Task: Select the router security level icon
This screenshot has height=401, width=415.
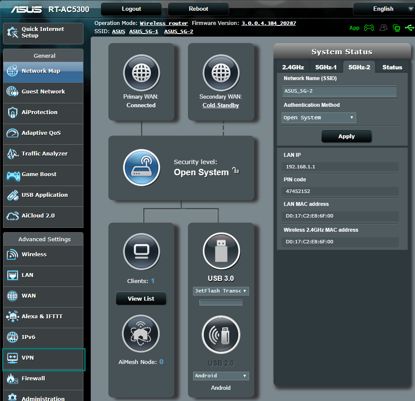Action: click(x=141, y=168)
